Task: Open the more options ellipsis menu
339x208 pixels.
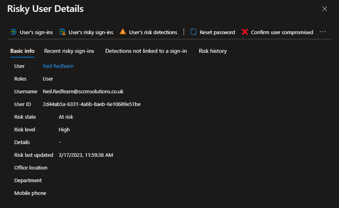Action: (x=323, y=32)
